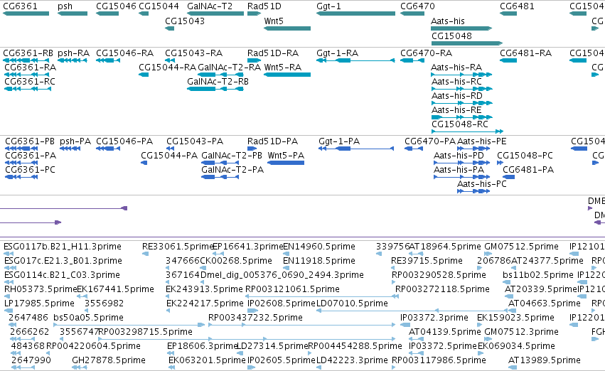Click protein label 'CG6470-PA'
The height and width of the screenshot is (371, 605).
click(430, 141)
